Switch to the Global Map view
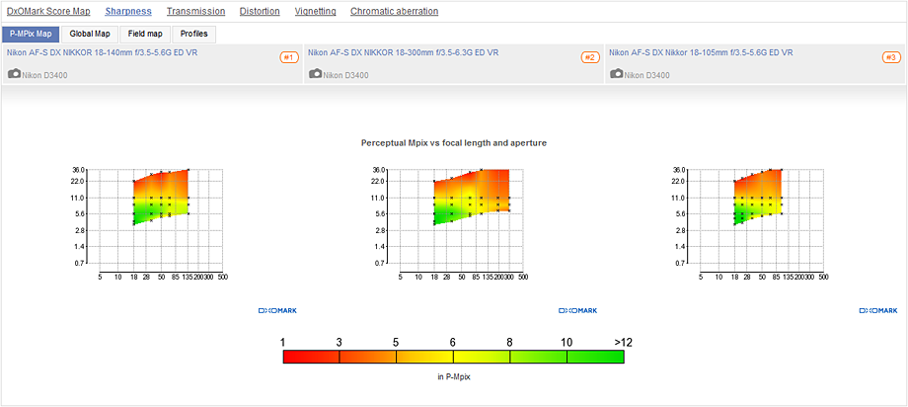Image resolution: width=908 pixels, height=407 pixels. tap(90, 35)
